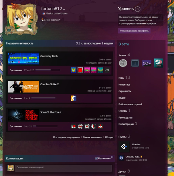
Task: Open the BlueSen group logo
Action: coord(124,147)
